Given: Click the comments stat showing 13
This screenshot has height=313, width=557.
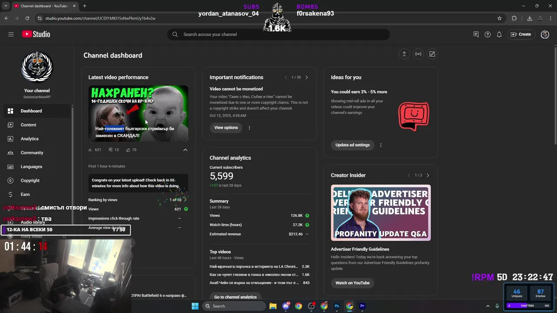Looking at the screenshot, I should 114,150.
